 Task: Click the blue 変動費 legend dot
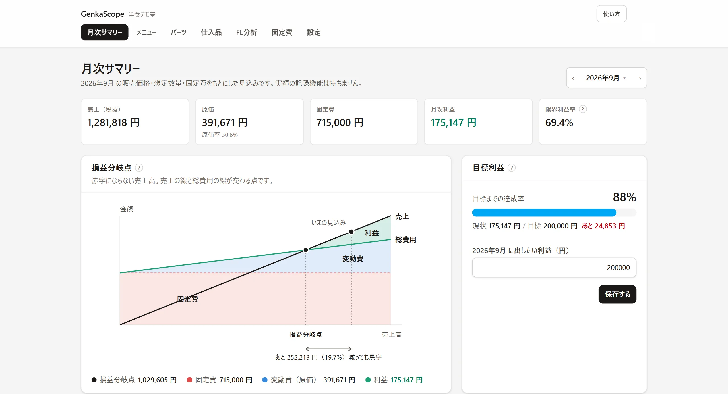[265, 380]
